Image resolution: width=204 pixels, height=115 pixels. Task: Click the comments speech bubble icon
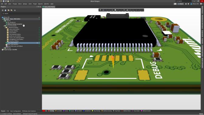[x=175, y=4]
